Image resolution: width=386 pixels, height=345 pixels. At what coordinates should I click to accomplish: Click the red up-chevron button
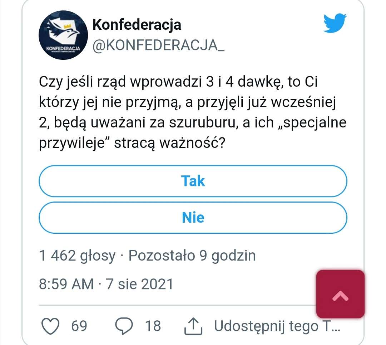pyautogui.click(x=341, y=294)
